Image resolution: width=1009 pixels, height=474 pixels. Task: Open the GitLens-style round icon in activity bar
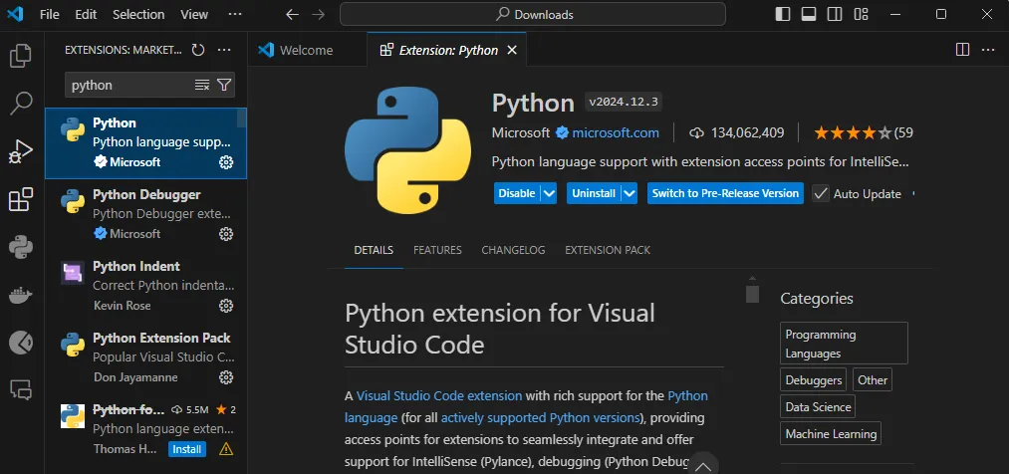tap(21, 343)
